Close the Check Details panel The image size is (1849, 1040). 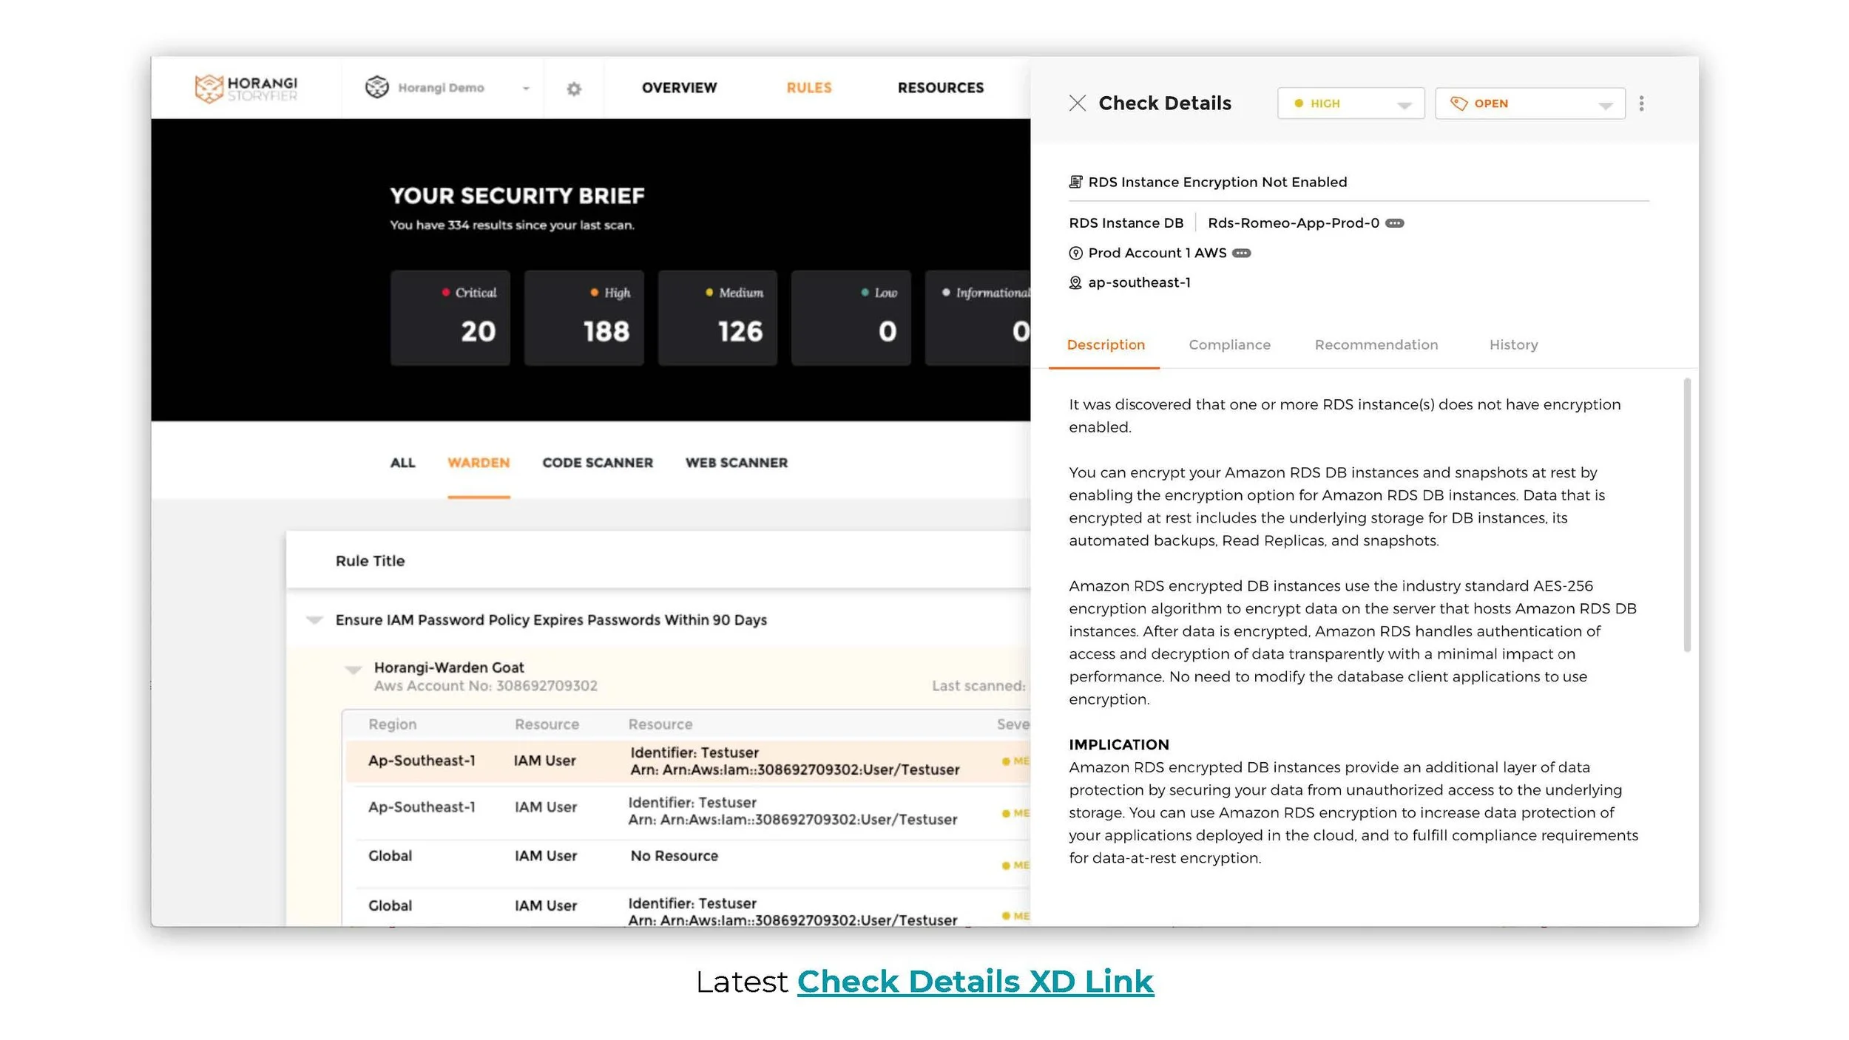click(1077, 103)
